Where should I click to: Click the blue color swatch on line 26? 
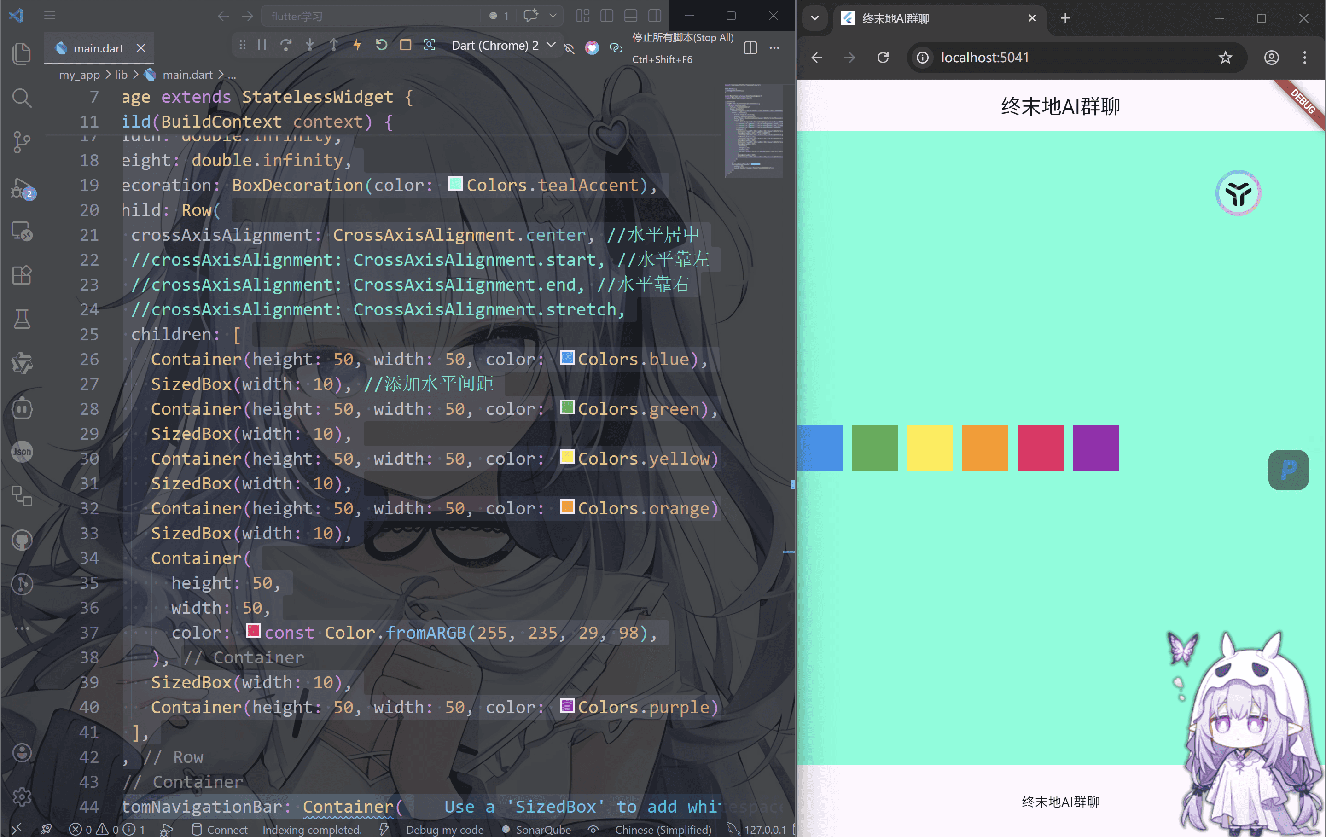click(x=567, y=357)
